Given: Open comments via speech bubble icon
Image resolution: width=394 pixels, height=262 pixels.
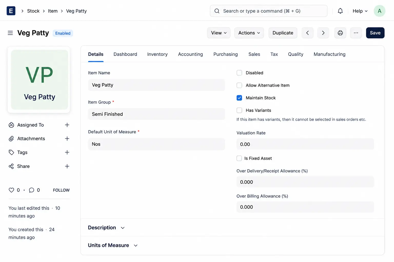Looking at the screenshot, I should pos(32,190).
